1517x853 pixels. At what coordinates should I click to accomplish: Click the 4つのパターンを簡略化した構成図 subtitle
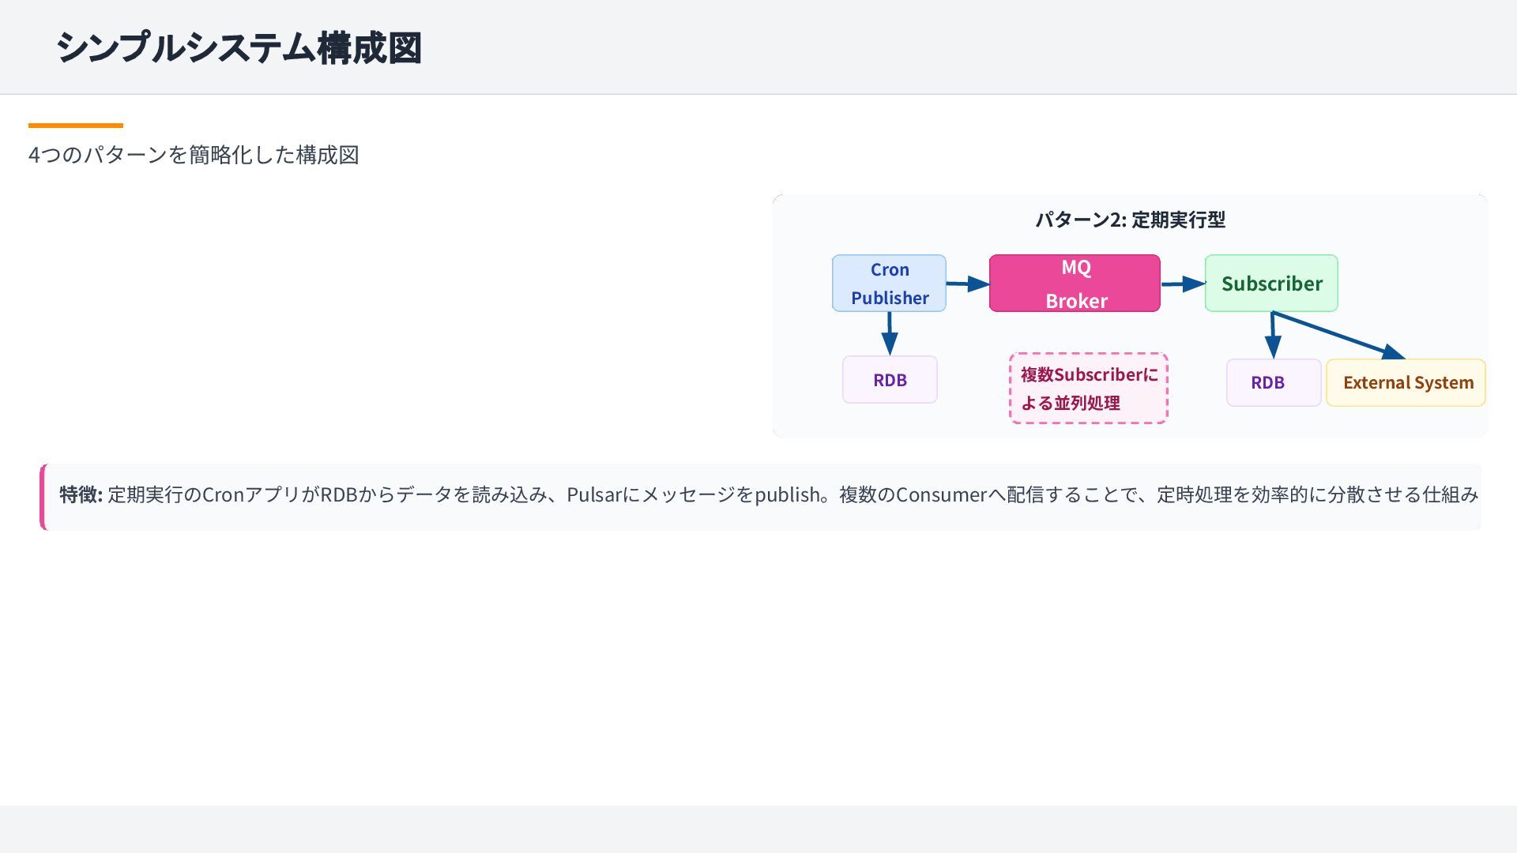(x=194, y=155)
